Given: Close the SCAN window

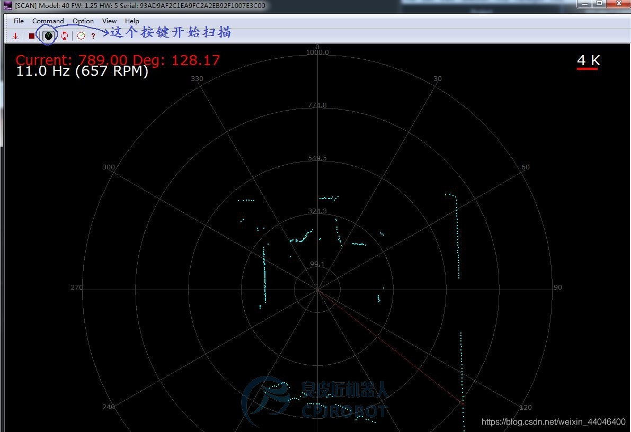Looking at the screenshot, I should [618, 4].
